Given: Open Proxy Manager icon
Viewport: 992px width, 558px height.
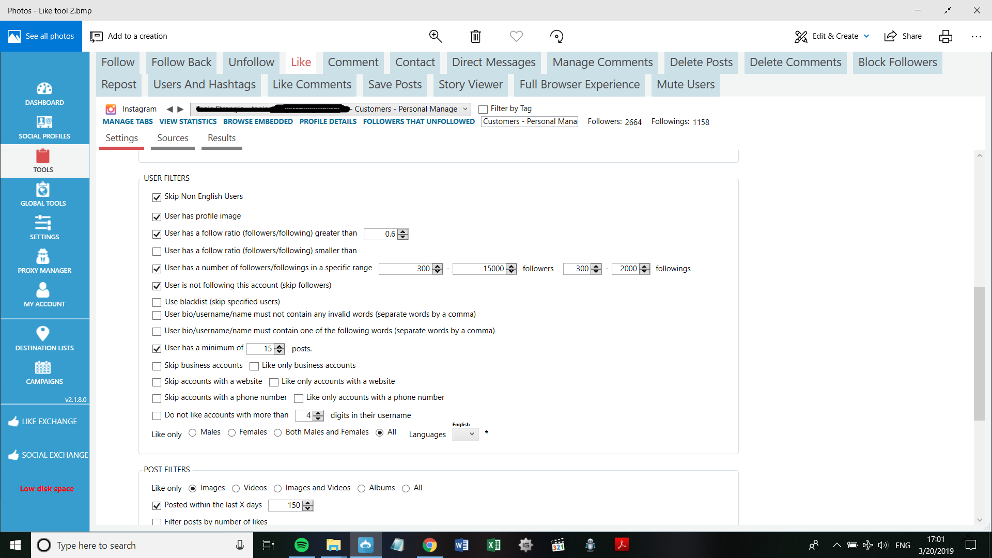Looking at the screenshot, I should pos(43,256).
